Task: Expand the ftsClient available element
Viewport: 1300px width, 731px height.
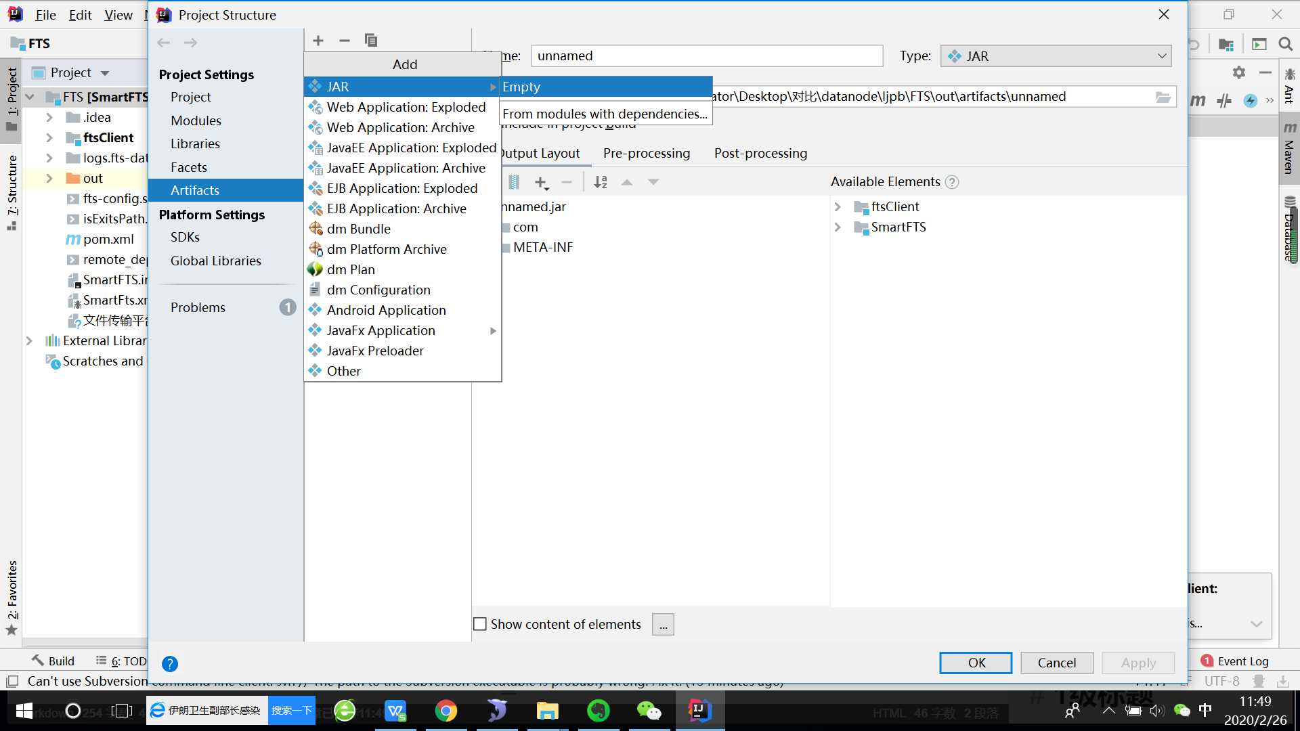Action: (x=838, y=207)
